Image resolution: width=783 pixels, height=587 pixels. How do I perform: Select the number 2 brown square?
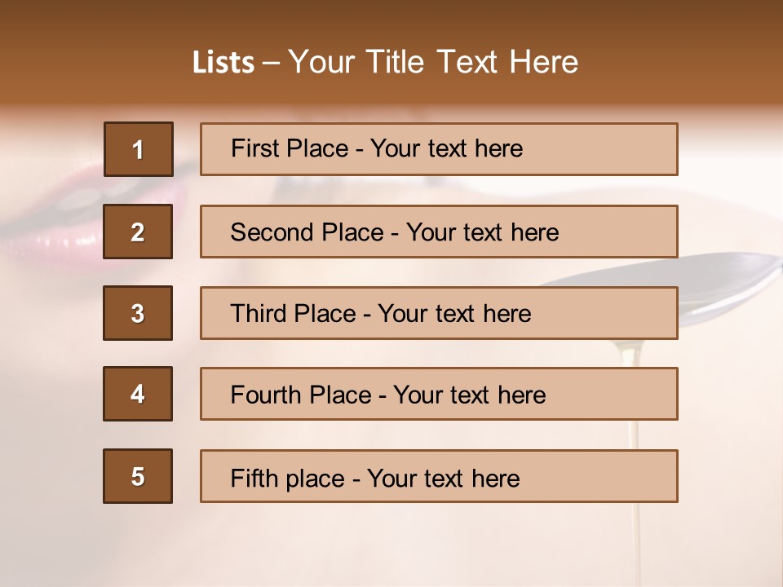click(x=138, y=232)
